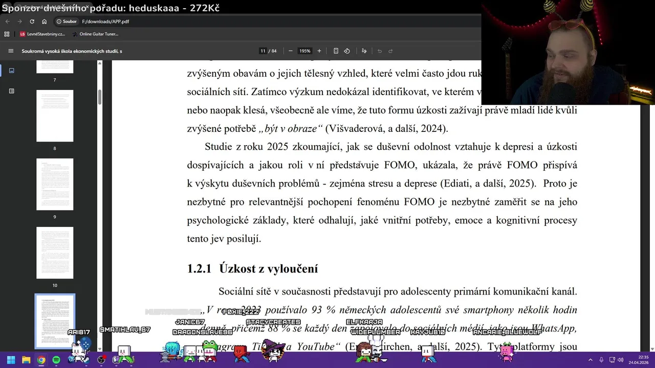Open the LevnéStavebniny.cz bookmark
The height and width of the screenshot is (368, 655).
click(42, 34)
